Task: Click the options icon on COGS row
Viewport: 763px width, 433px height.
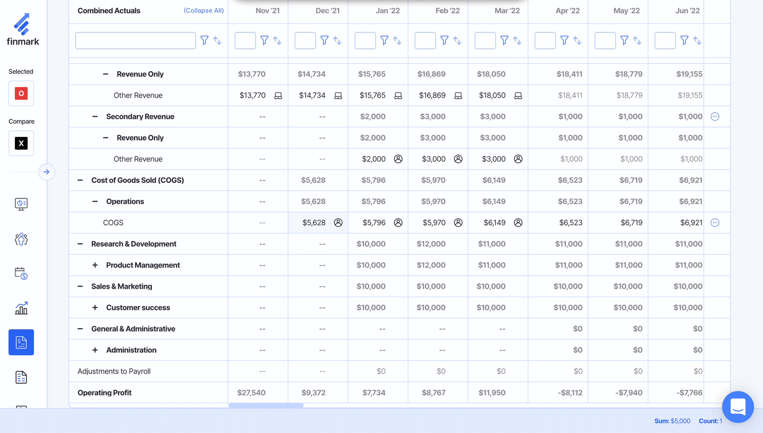Action: tap(715, 223)
